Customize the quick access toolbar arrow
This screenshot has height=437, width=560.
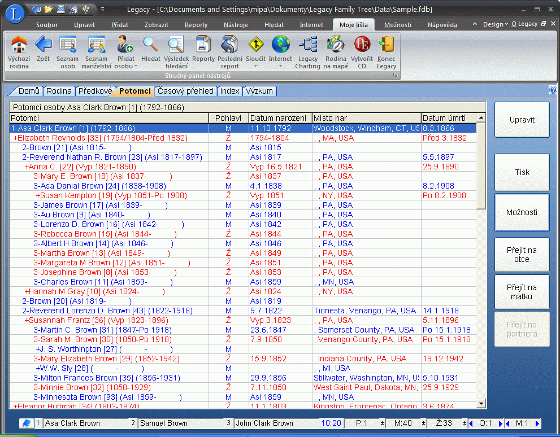pyautogui.click(x=102, y=9)
